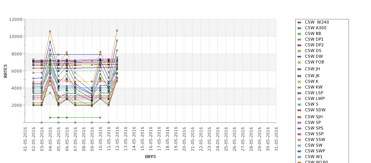Viewport: 371px width, 163px height.
Task: Click the 8000 y-axis tick label
Action: [17, 54]
